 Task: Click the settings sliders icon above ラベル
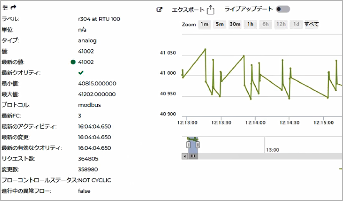coord(5,7)
